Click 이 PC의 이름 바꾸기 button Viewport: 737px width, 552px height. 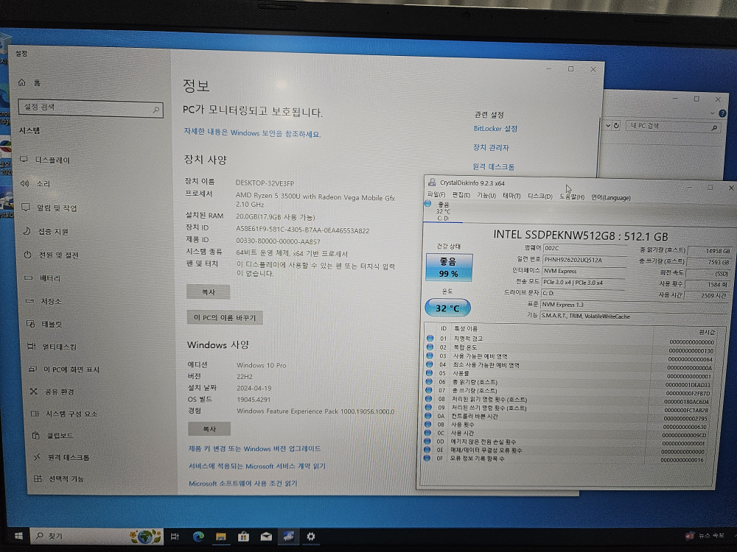tap(225, 318)
